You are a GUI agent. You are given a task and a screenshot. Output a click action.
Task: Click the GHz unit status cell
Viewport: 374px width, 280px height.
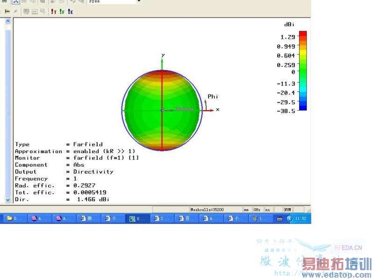[x=257, y=210]
